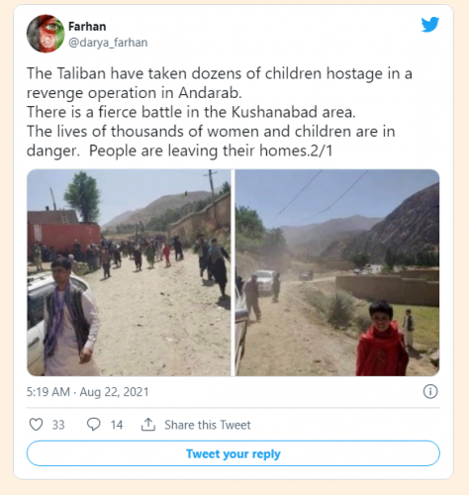Click the tweet text about Andarab

point(220,112)
